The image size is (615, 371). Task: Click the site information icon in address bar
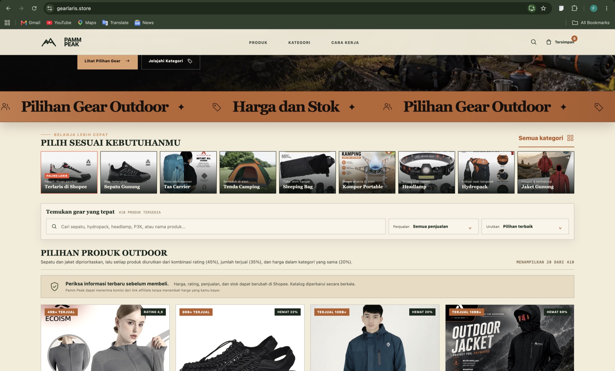coord(50,8)
